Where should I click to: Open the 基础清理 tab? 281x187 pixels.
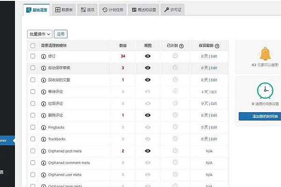click(37, 10)
